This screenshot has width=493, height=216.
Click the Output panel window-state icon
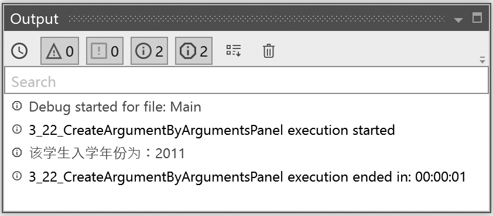coord(477,18)
